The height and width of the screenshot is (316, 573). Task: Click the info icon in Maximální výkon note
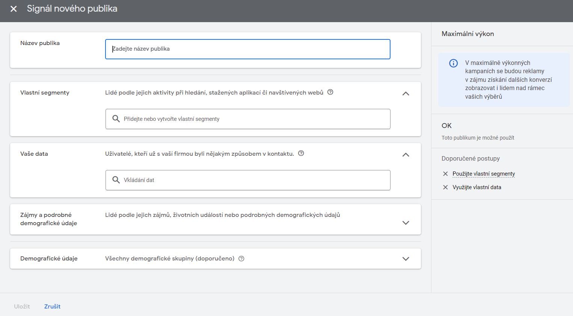click(454, 63)
